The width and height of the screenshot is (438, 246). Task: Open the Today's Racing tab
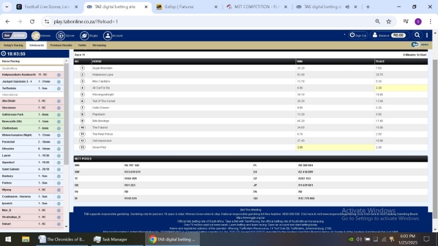click(x=13, y=45)
